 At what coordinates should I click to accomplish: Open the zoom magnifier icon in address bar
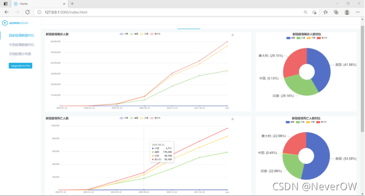pos(305,12)
